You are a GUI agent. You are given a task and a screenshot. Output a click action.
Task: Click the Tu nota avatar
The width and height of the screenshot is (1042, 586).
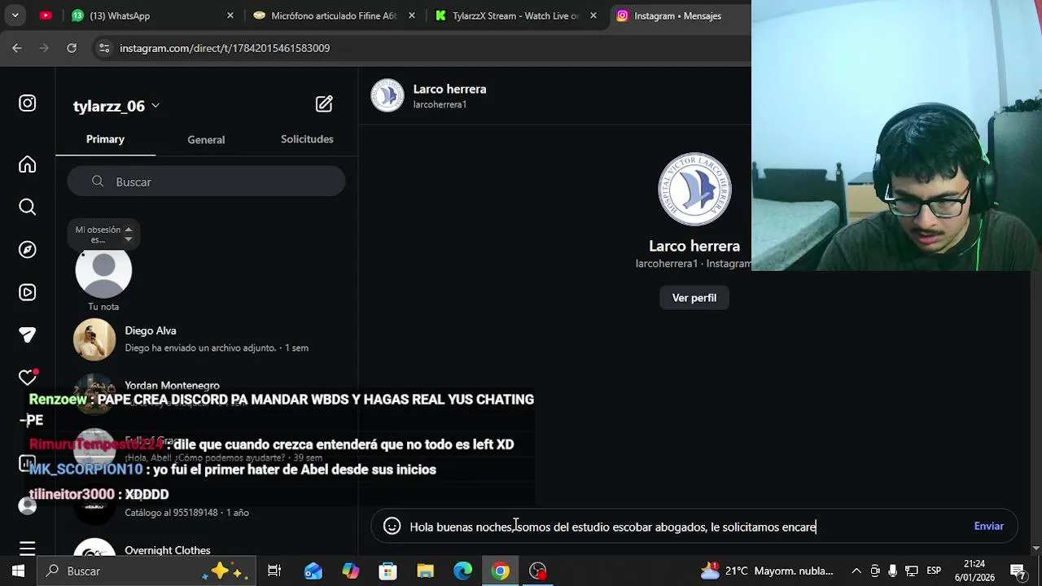click(103, 272)
